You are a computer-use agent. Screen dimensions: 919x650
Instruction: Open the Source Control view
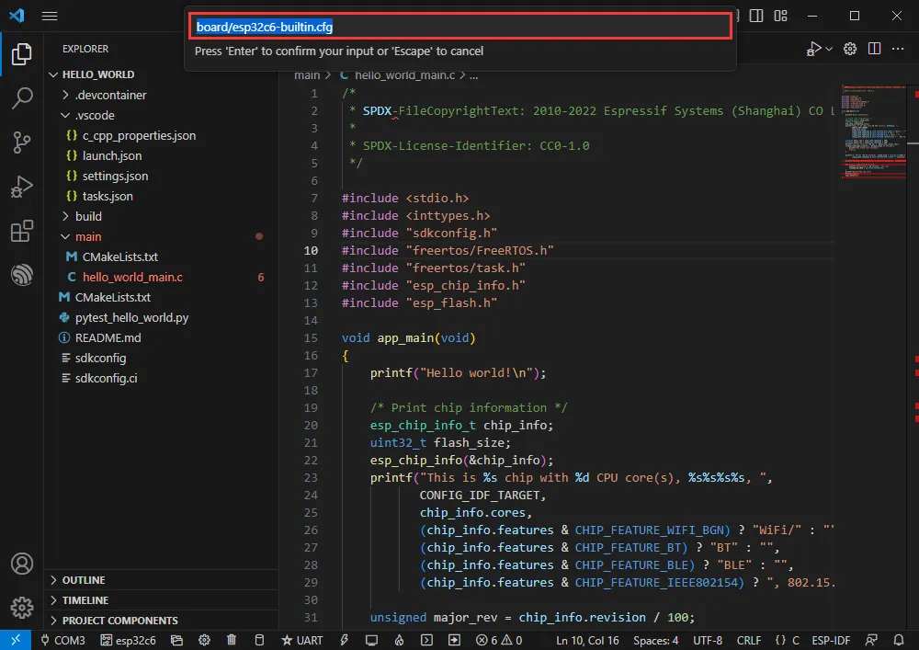click(x=22, y=143)
